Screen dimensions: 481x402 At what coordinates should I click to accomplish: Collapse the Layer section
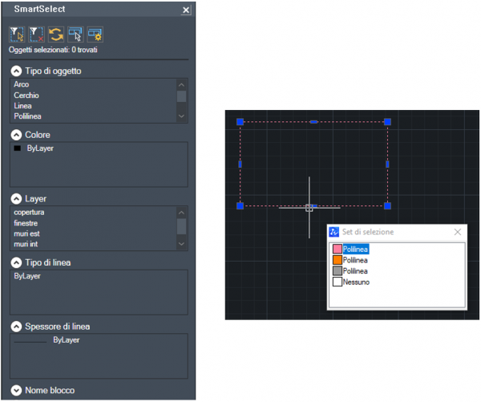pos(16,199)
